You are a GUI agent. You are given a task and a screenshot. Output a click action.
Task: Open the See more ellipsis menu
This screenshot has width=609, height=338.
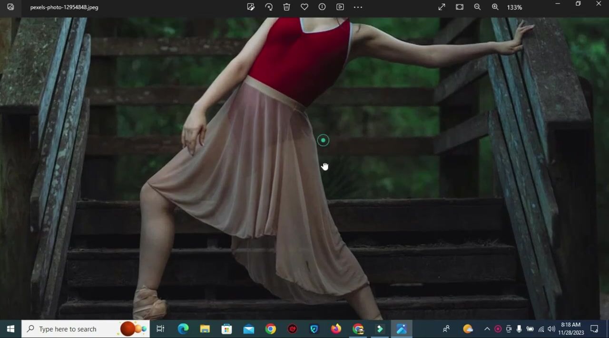click(358, 7)
